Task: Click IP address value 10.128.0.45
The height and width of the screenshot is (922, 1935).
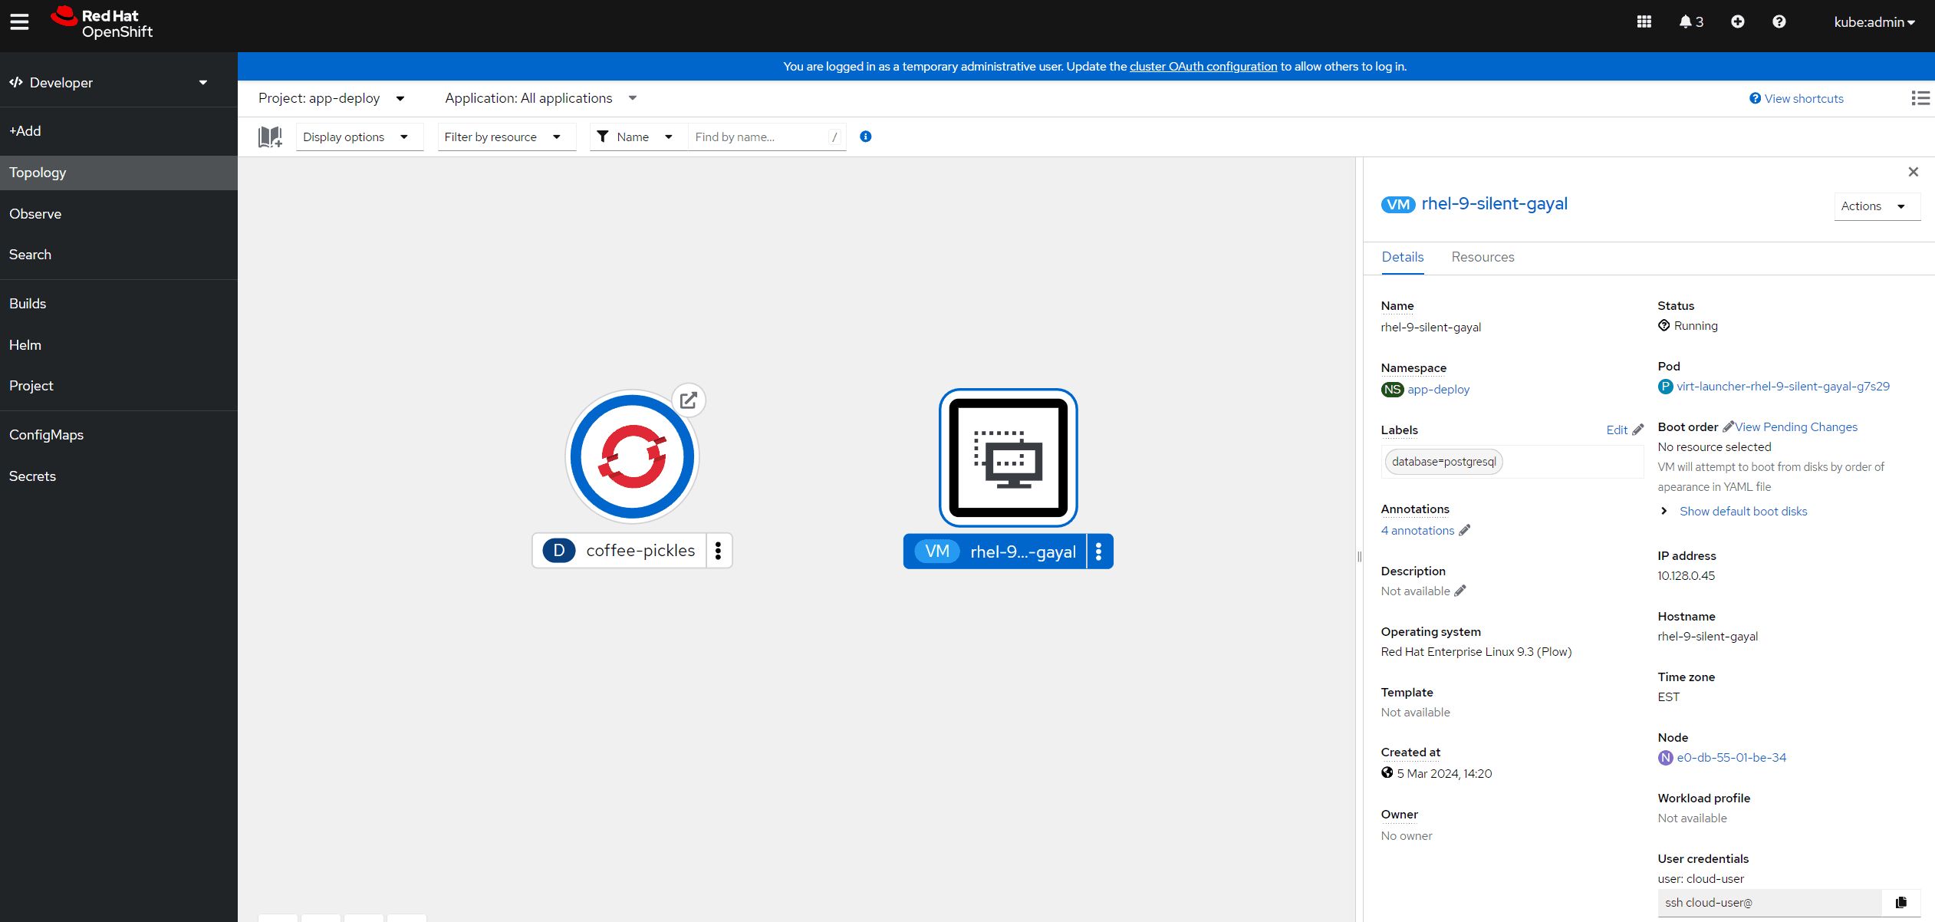Action: tap(1686, 575)
